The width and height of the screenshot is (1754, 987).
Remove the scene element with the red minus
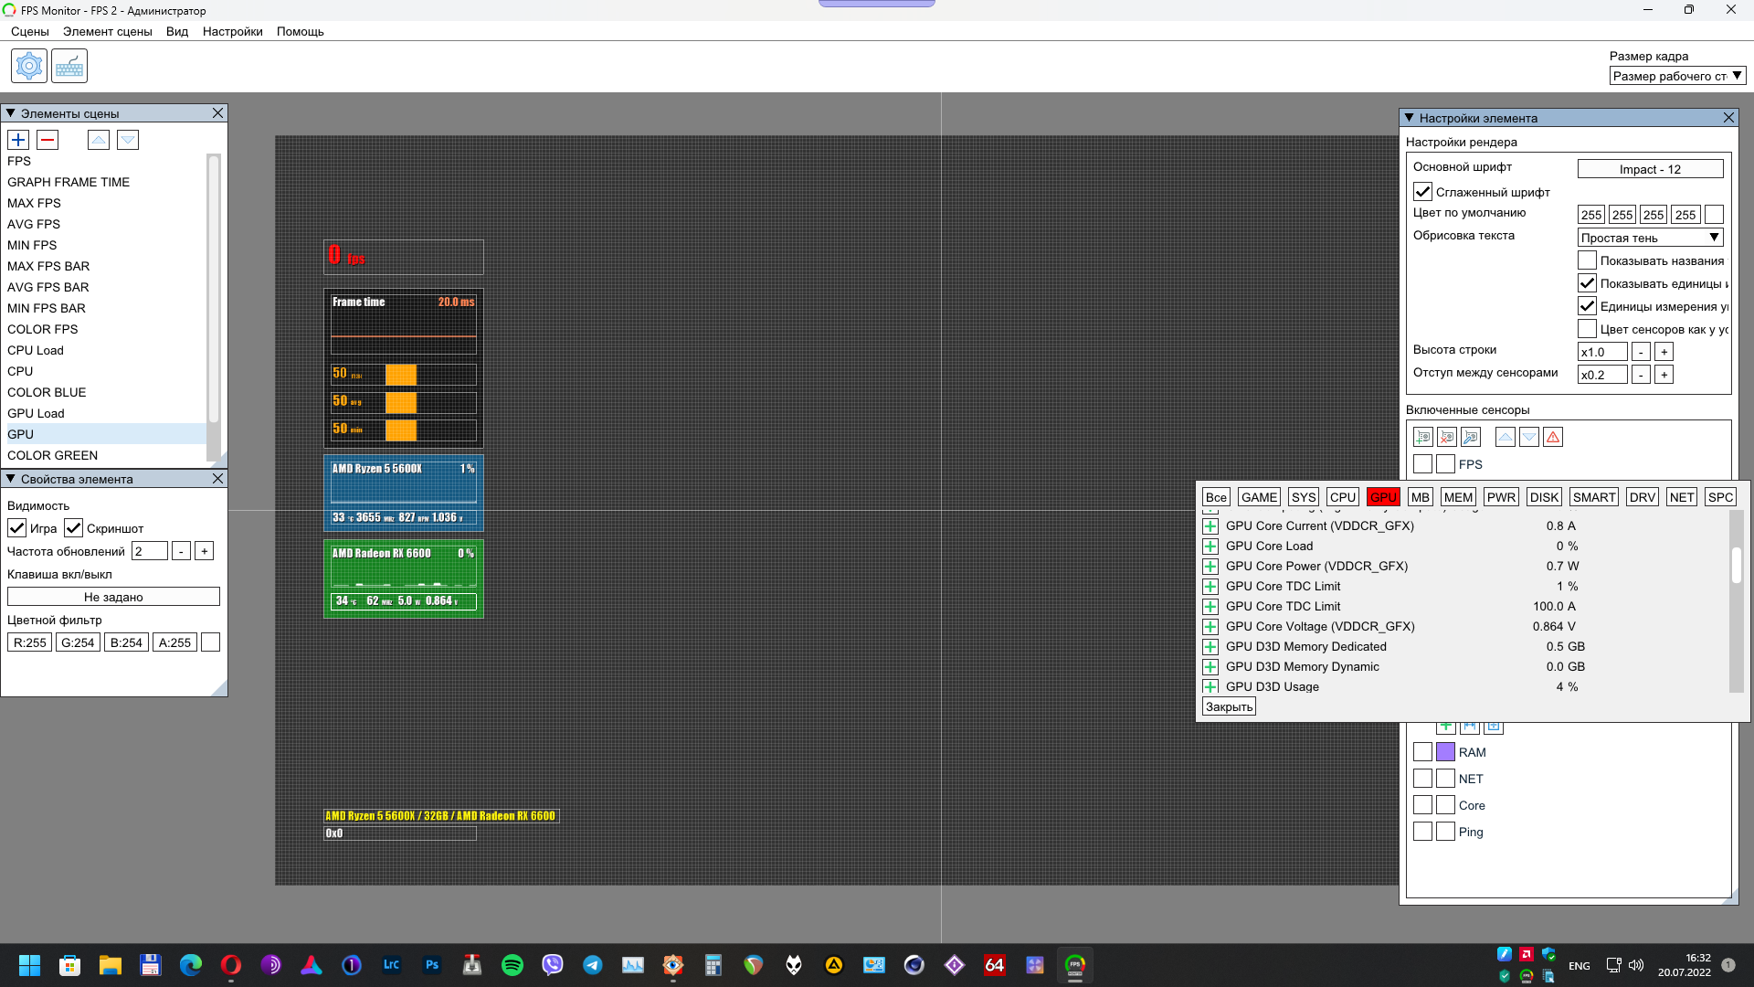[x=48, y=140]
